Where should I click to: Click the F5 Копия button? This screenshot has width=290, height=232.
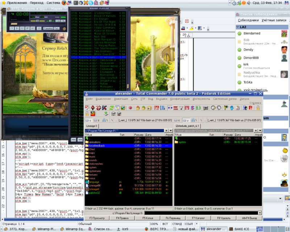(x=148, y=218)
